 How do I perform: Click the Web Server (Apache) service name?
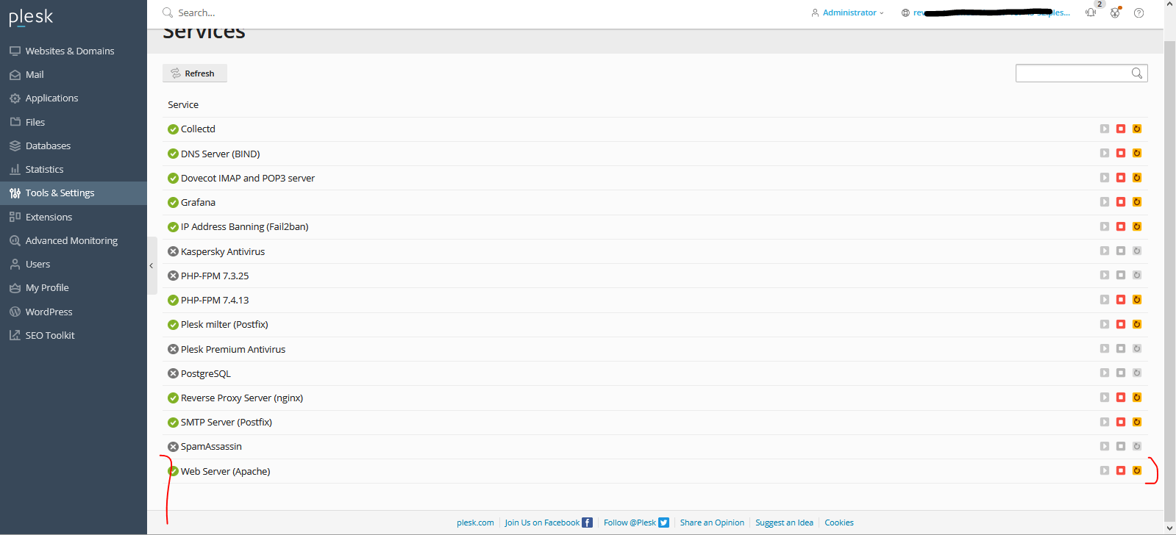point(226,471)
